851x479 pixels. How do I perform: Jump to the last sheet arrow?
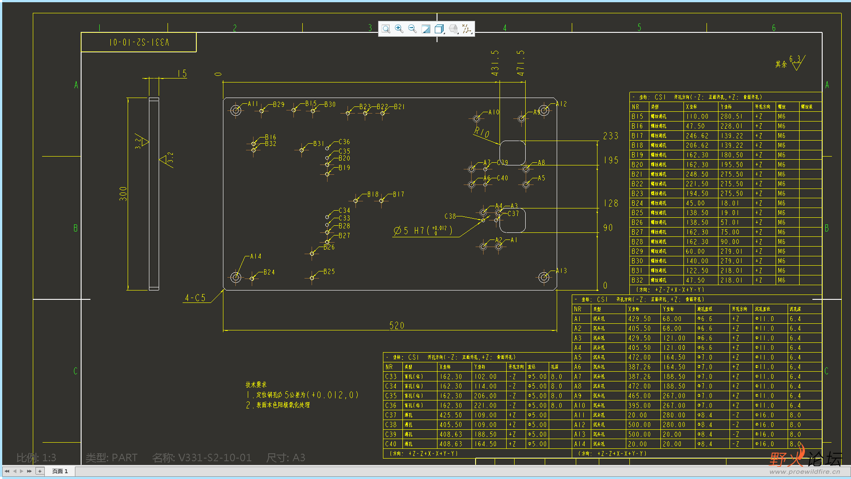pos(29,471)
